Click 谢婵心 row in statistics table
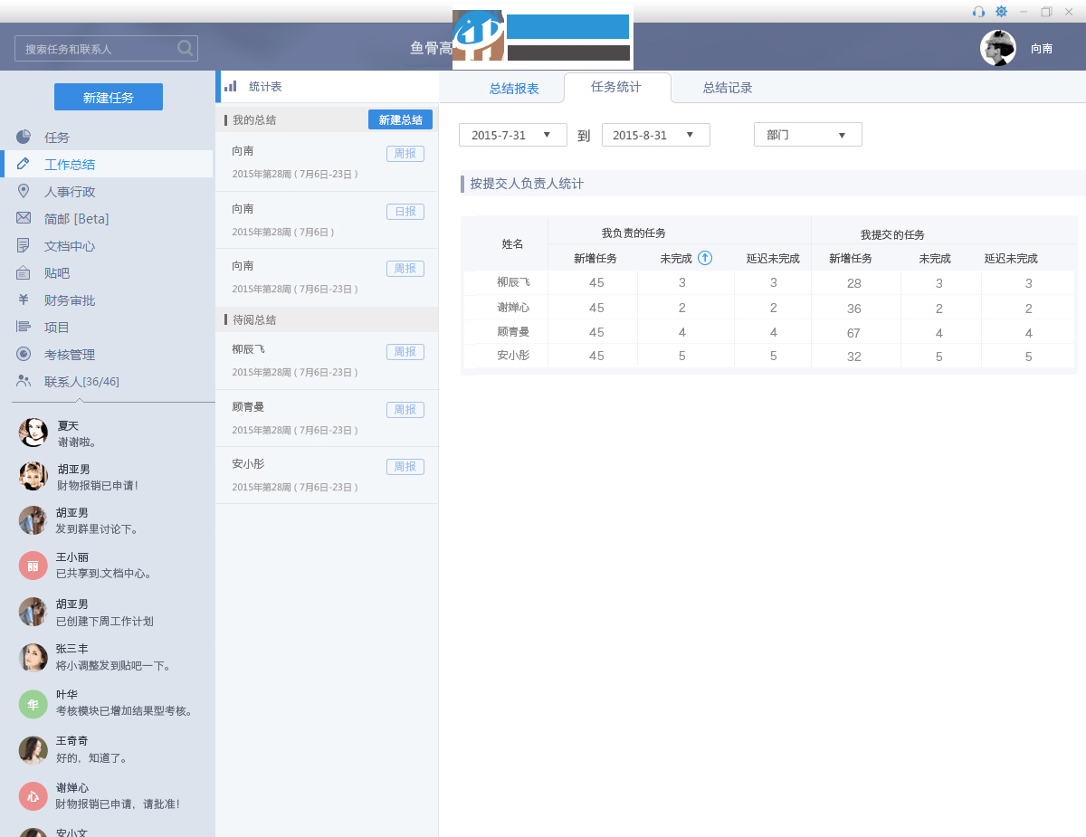Viewport: 1086px width, 837px height. pyautogui.click(x=769, y=308)
